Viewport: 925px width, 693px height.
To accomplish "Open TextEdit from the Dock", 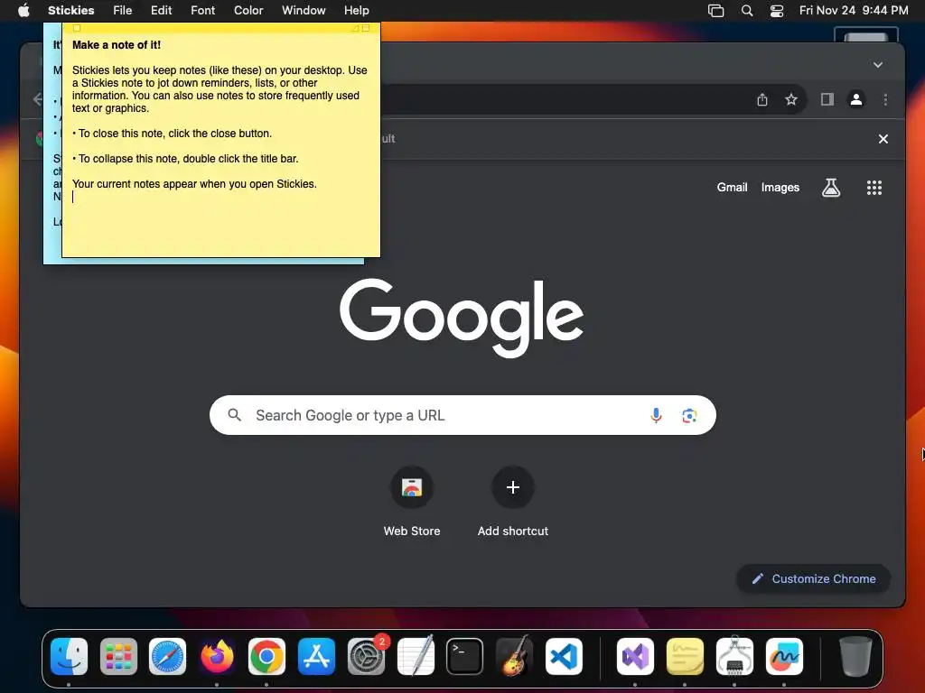I will coord(416,655).
